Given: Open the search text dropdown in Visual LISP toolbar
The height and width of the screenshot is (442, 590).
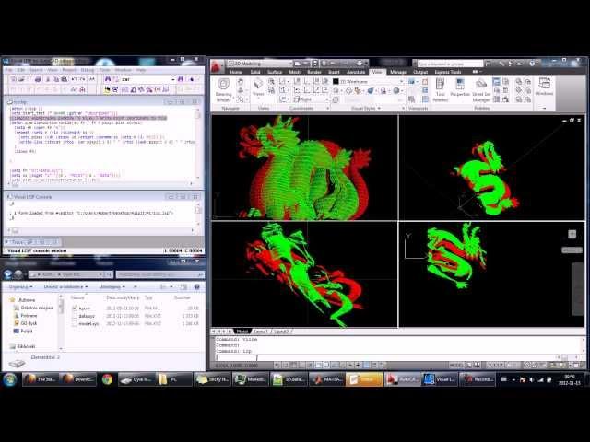Looking at the screenshot, I should pyautogui.click(x=172, y=79).
